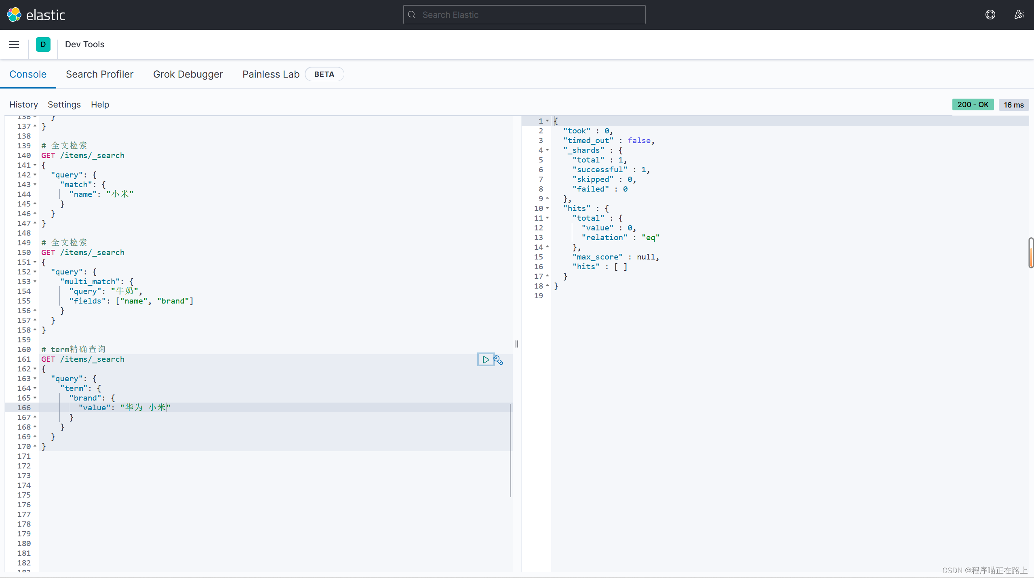
Task: Open the wrench request options icon
Action: pos(499,360)
